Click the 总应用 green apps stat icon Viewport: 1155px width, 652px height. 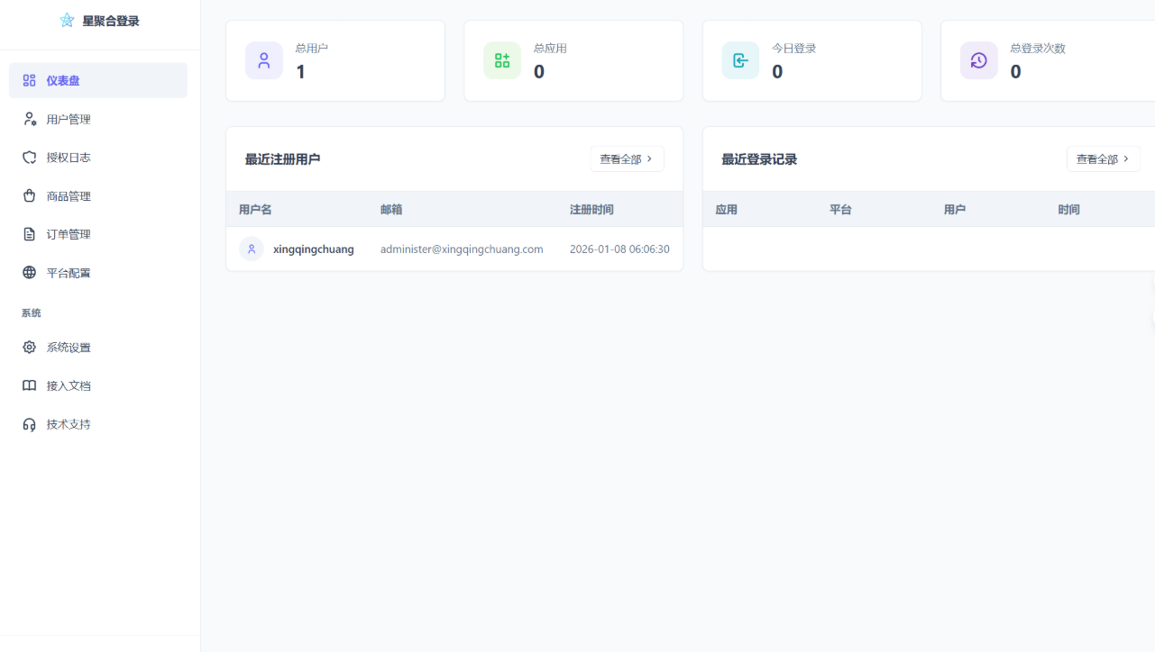click(x=501, y=60)
